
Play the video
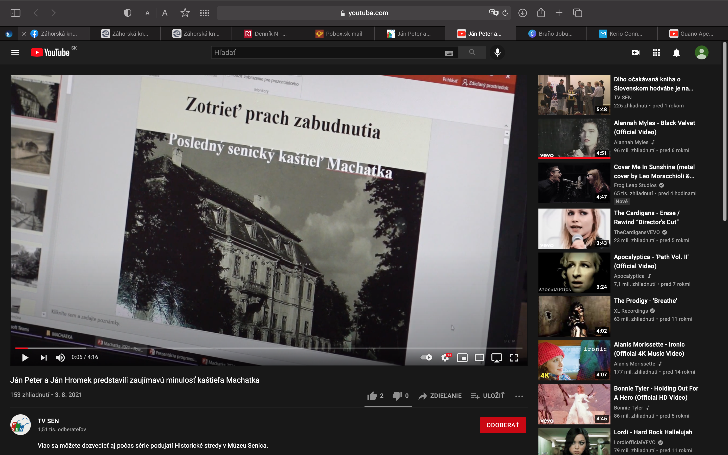25,357
